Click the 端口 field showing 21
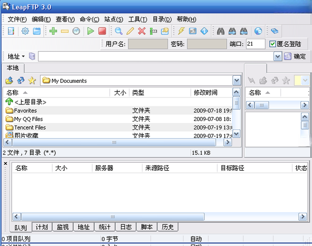Screen dimensions: 312x246 (255, 44)
